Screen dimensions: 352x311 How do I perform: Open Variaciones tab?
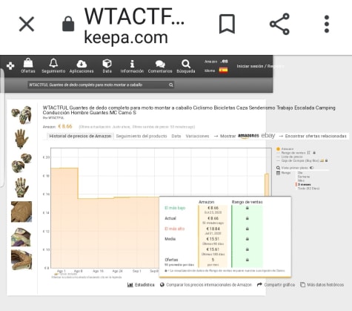coord(197,136)
